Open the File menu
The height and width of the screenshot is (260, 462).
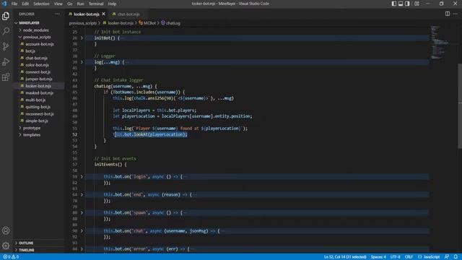[14, 4]
